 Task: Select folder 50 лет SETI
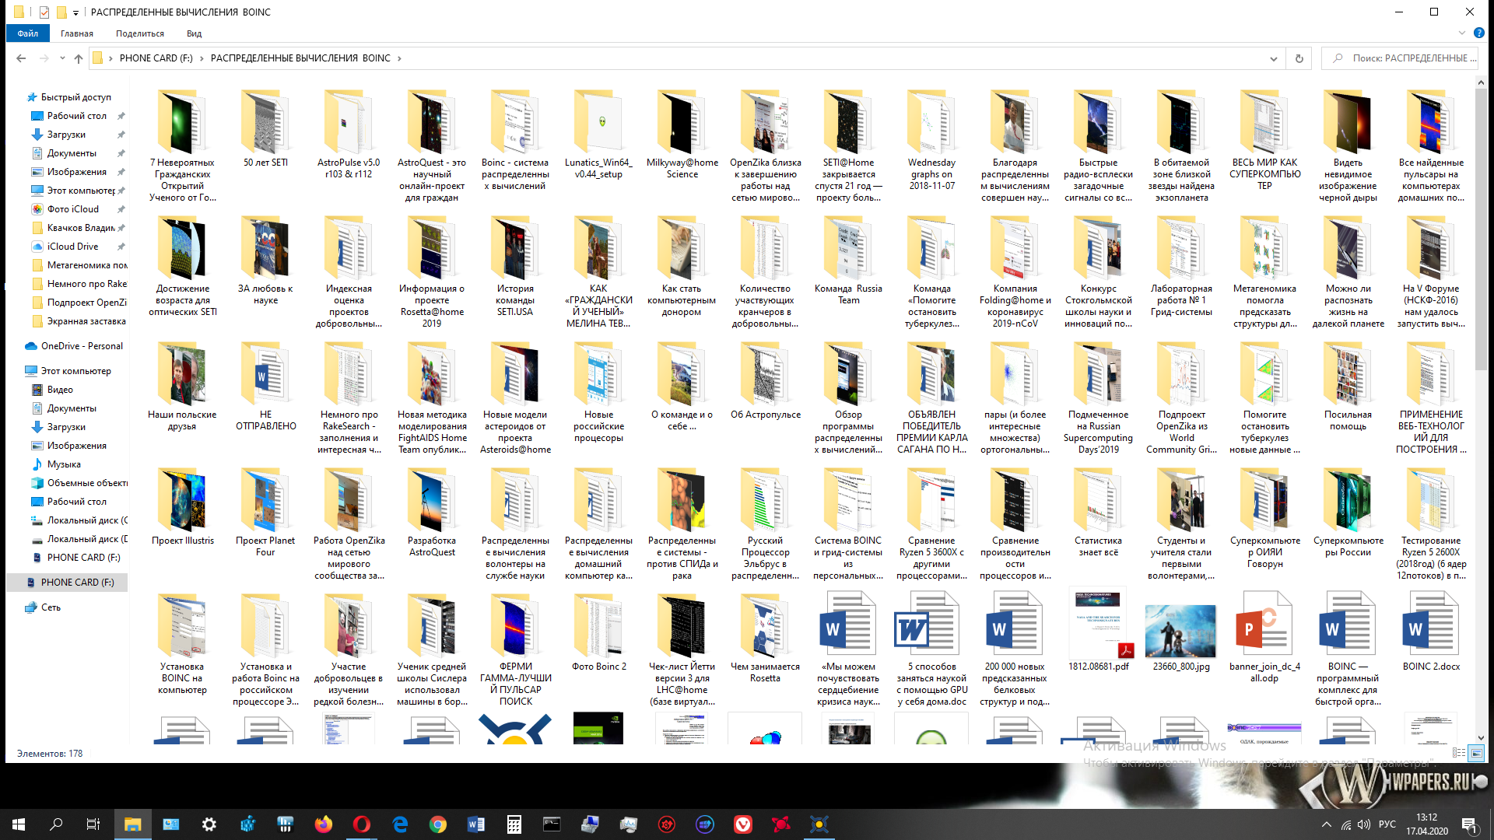coord(265,128)
